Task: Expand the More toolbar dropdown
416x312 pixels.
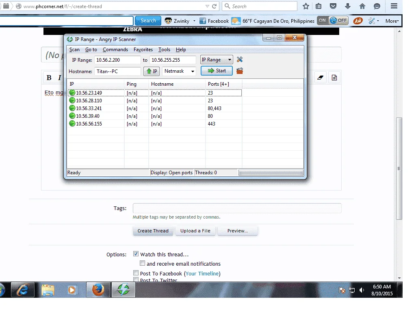Action: [x=392, y=21]
